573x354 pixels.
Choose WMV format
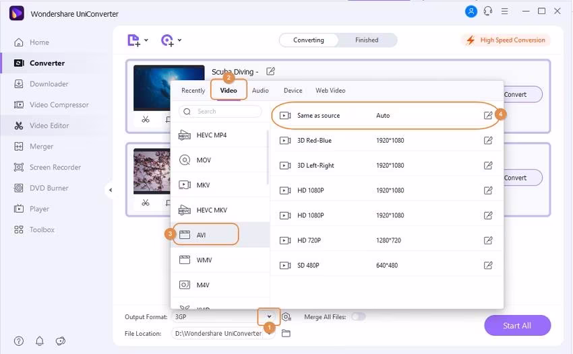[220, 260]
